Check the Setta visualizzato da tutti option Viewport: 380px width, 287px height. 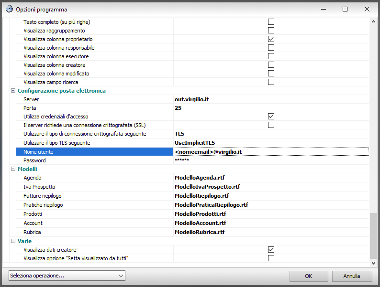pyautogui.click(x=271, y=258)
